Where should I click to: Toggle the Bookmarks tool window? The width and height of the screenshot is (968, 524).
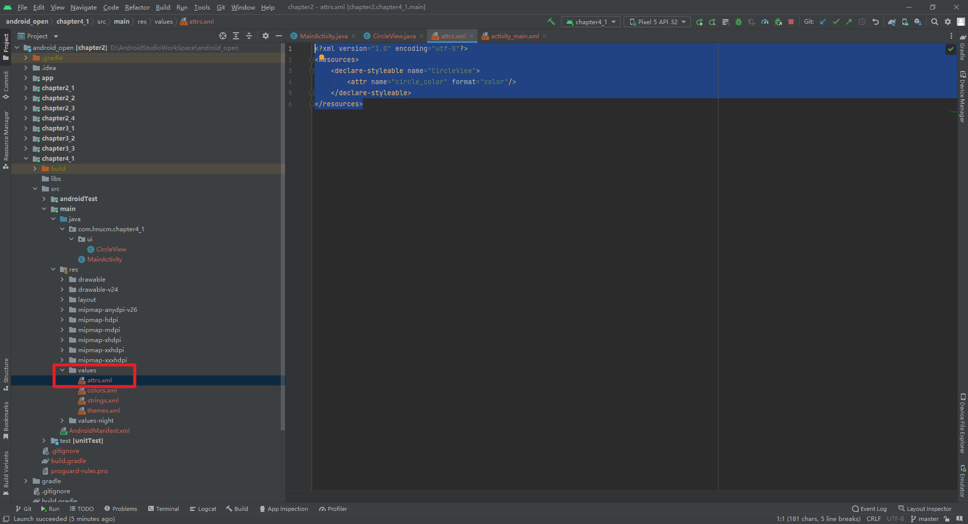point(6,420)
